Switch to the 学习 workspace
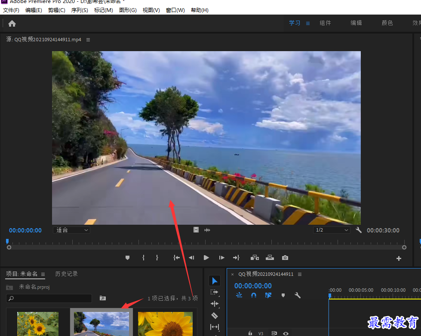 point(295,23)
